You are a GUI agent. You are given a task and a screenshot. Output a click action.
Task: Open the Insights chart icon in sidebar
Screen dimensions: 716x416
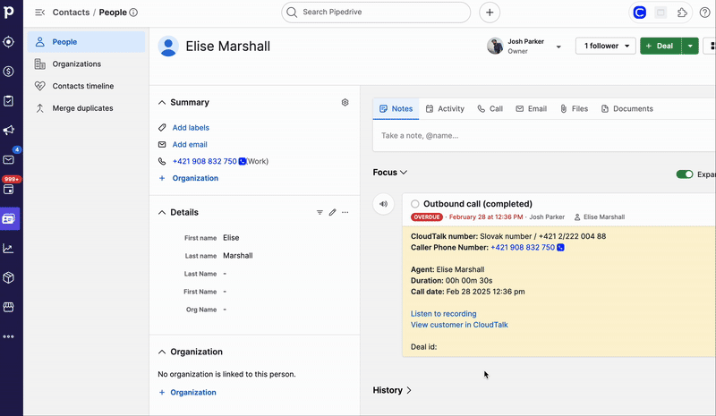[9, 249]
